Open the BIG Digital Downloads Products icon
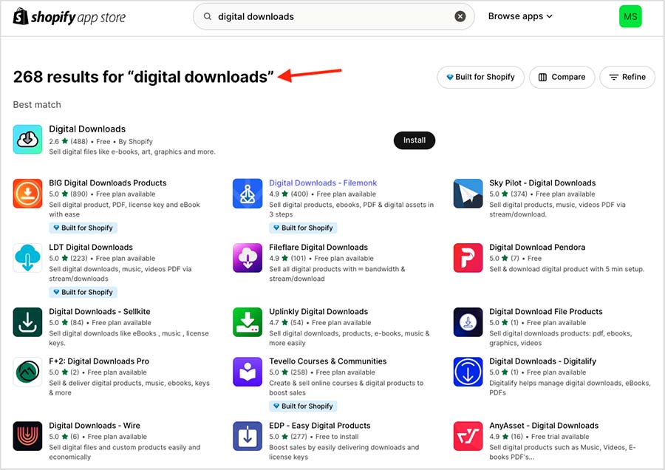The width and height of the screenshot is (665, 470). pyautogui.click(x=27, y=194)
